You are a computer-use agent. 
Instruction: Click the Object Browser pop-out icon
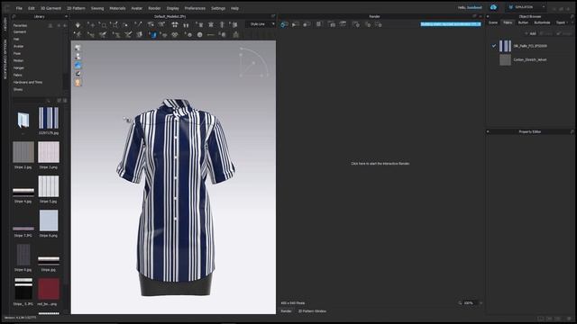pos(572,16)
